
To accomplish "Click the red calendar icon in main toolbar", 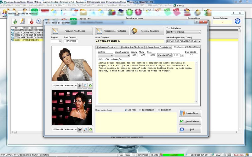I will coord(45,12).
